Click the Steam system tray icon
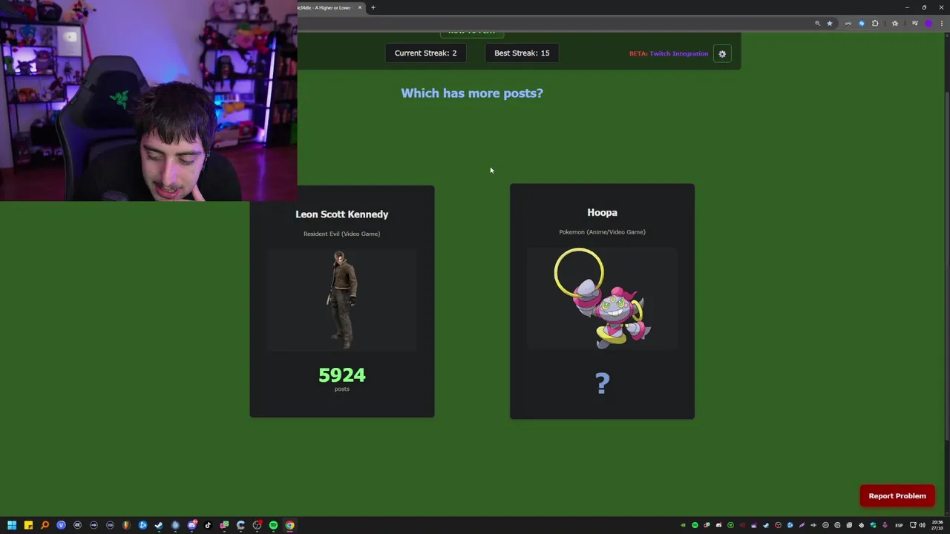The image size is (950, 534). [766, 525]
